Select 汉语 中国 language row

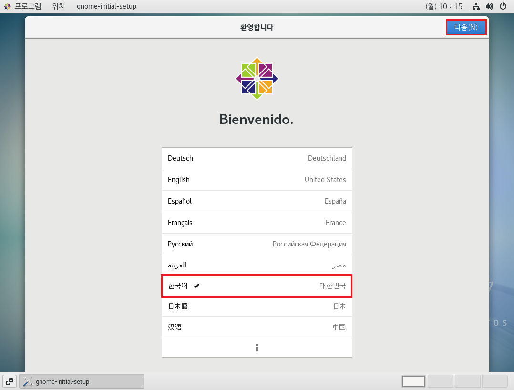click(x=257, y=327)
